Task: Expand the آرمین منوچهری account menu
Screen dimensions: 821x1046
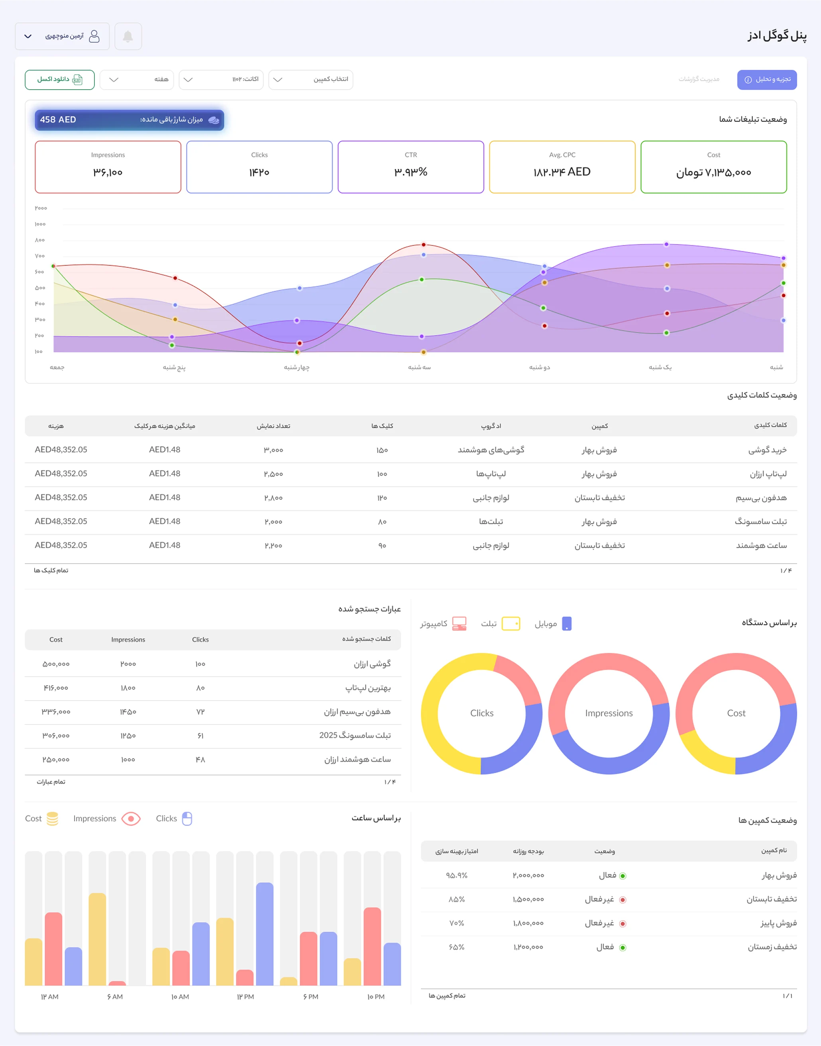Action: tap(62, 36)
